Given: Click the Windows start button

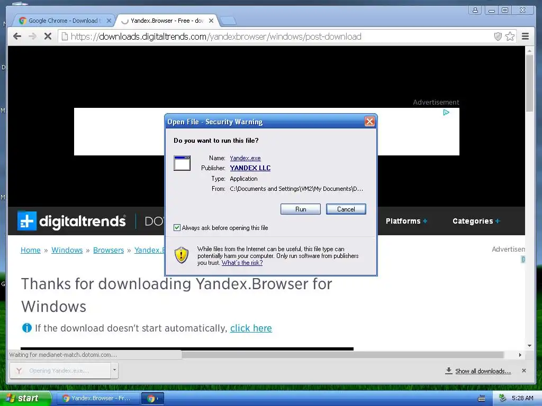Looking at the screenshot, I should (x=25, y=399).
